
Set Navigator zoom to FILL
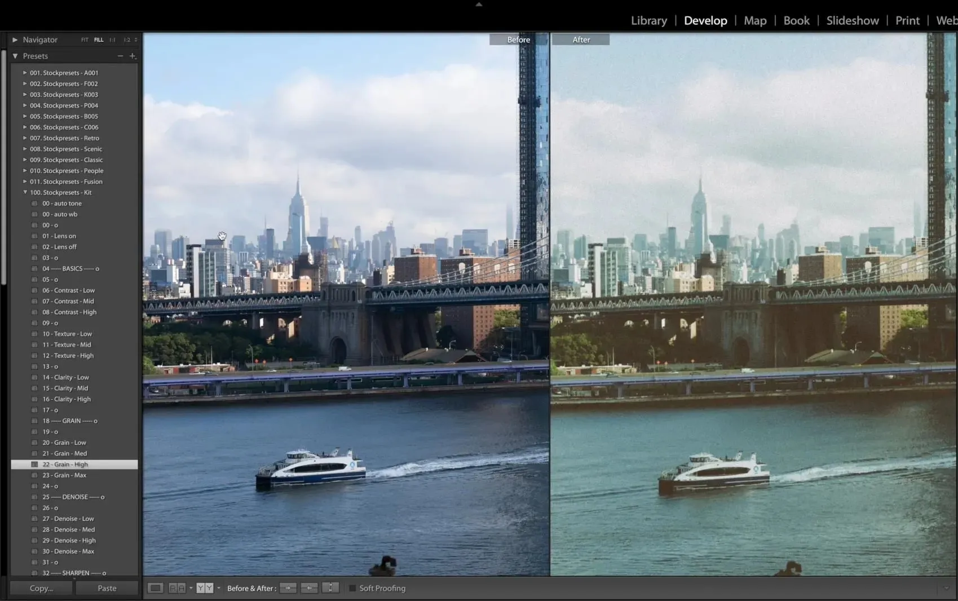99,40
